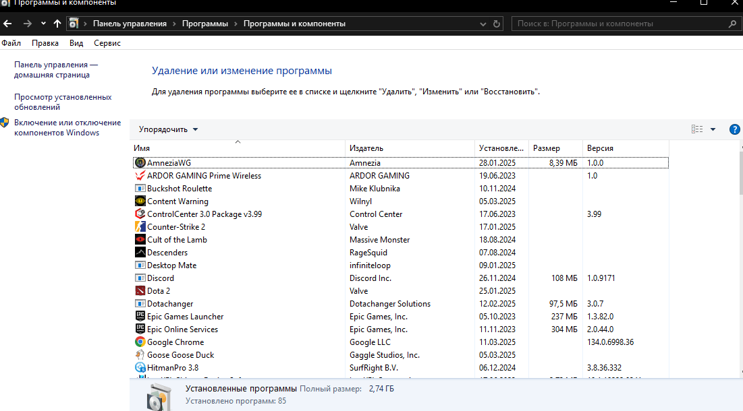Image resolution: width=743 pixels, height=411 pixels.
Task: Click the ControlCenter 3.0 Package icon
Action: point(140,214)
